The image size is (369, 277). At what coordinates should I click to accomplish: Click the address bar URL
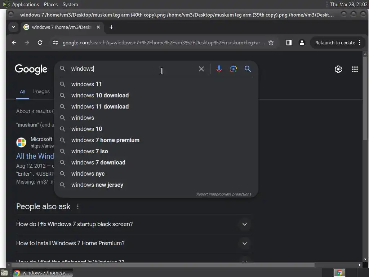pyautogui.click(x=164, y=43)
